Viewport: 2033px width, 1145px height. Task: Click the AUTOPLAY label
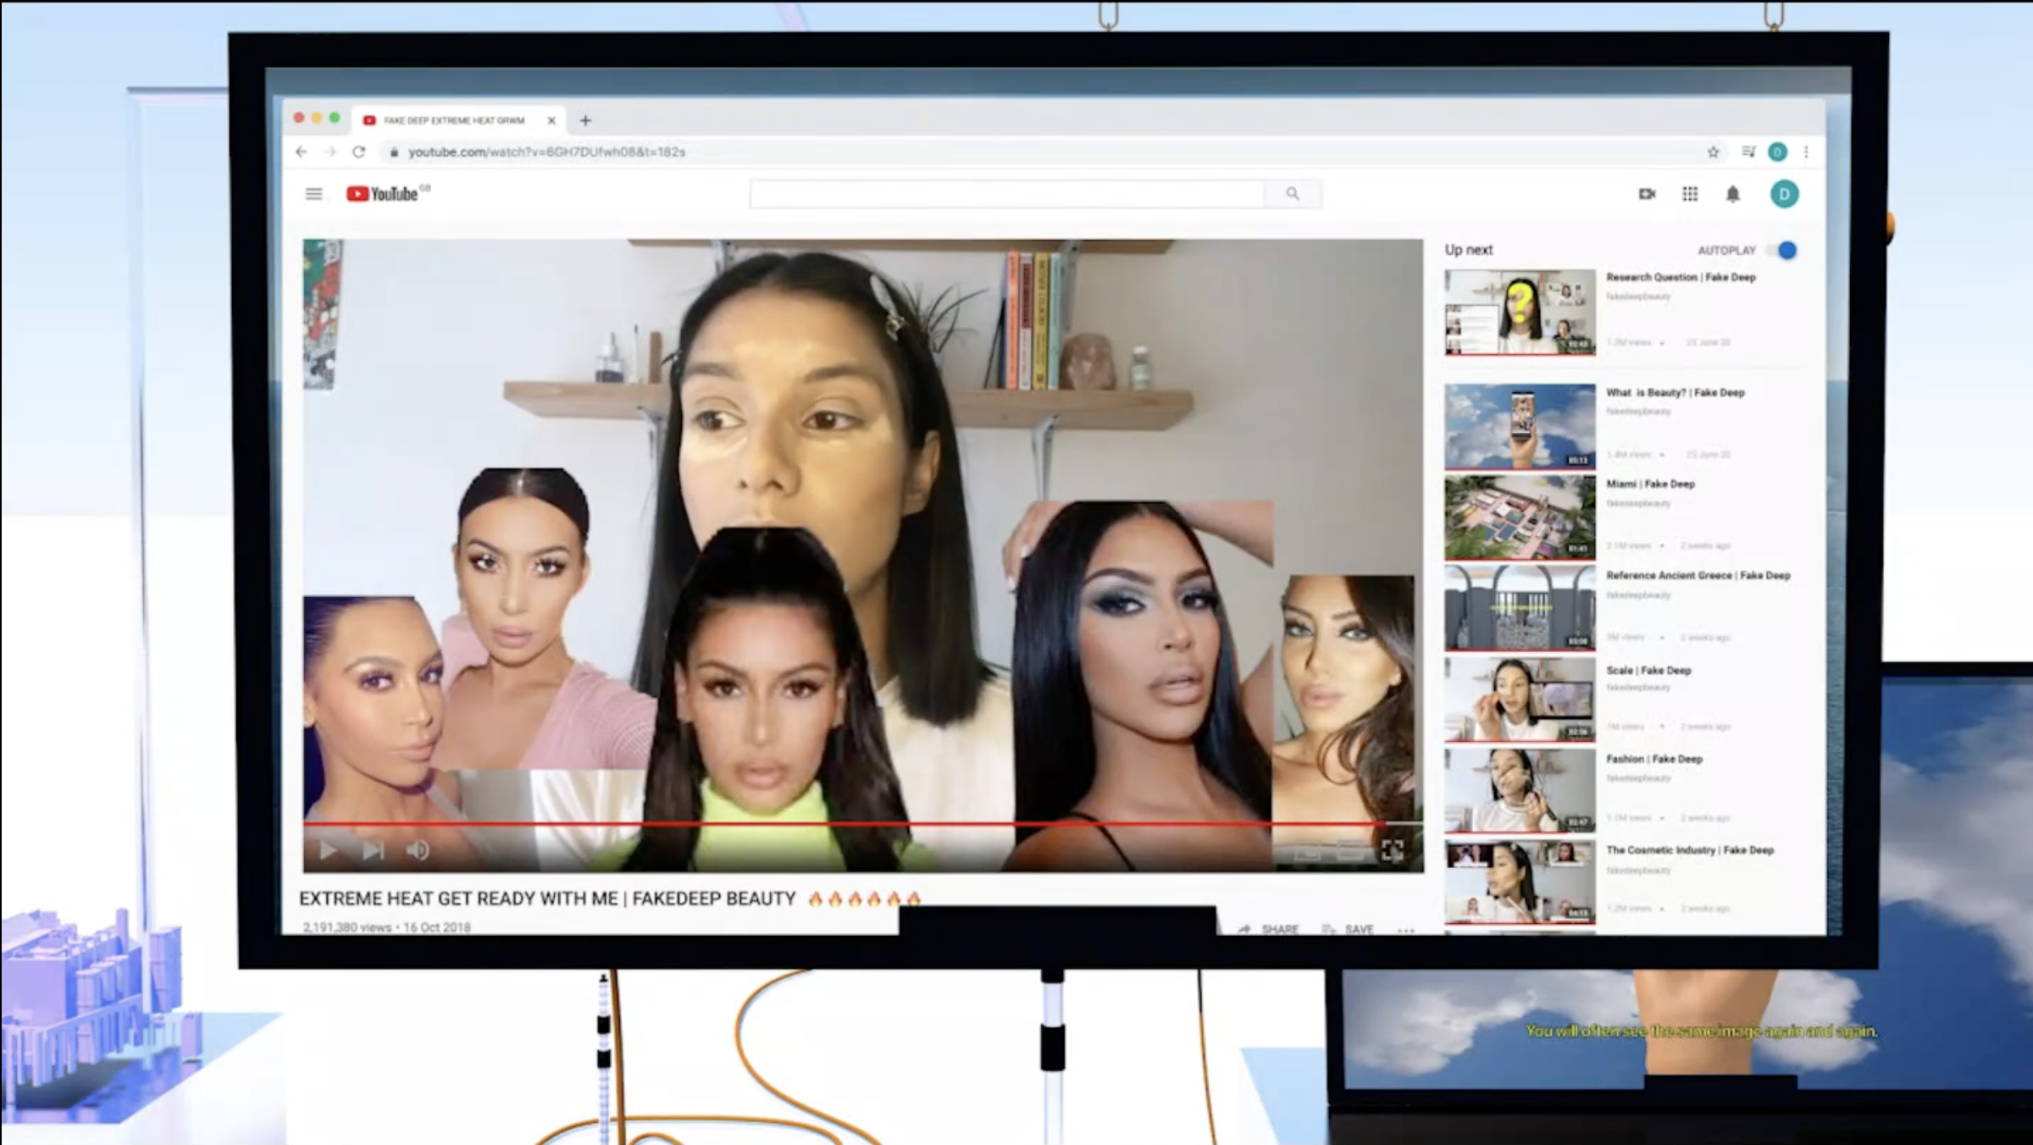pyautogui.click(x=1726, y=251)
